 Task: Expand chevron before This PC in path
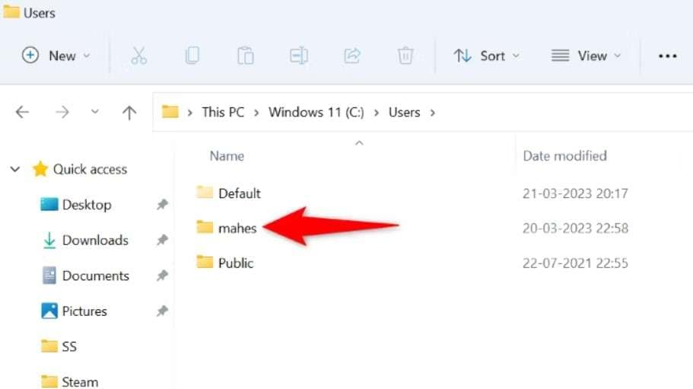(190, 113)
